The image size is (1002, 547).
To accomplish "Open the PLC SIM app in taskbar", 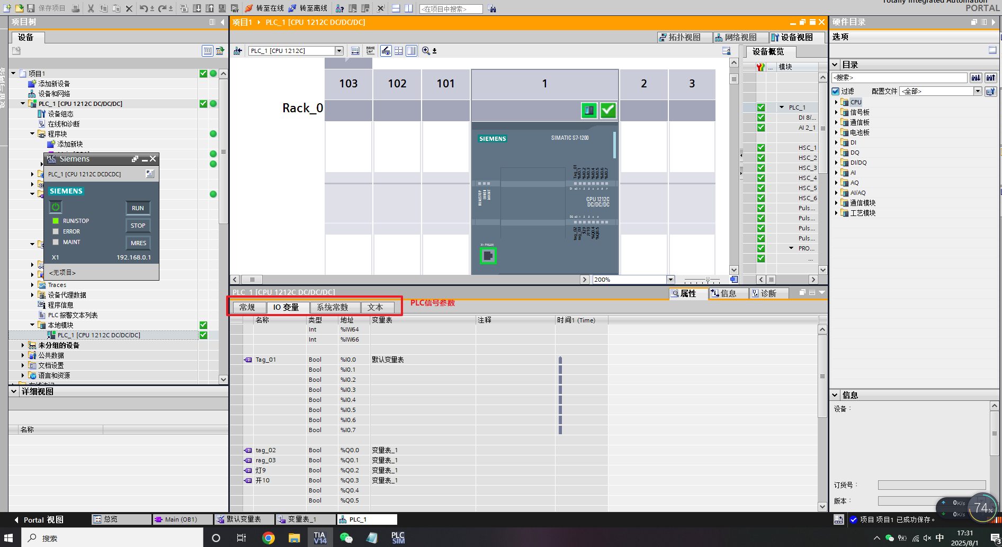I will [398, 537].
